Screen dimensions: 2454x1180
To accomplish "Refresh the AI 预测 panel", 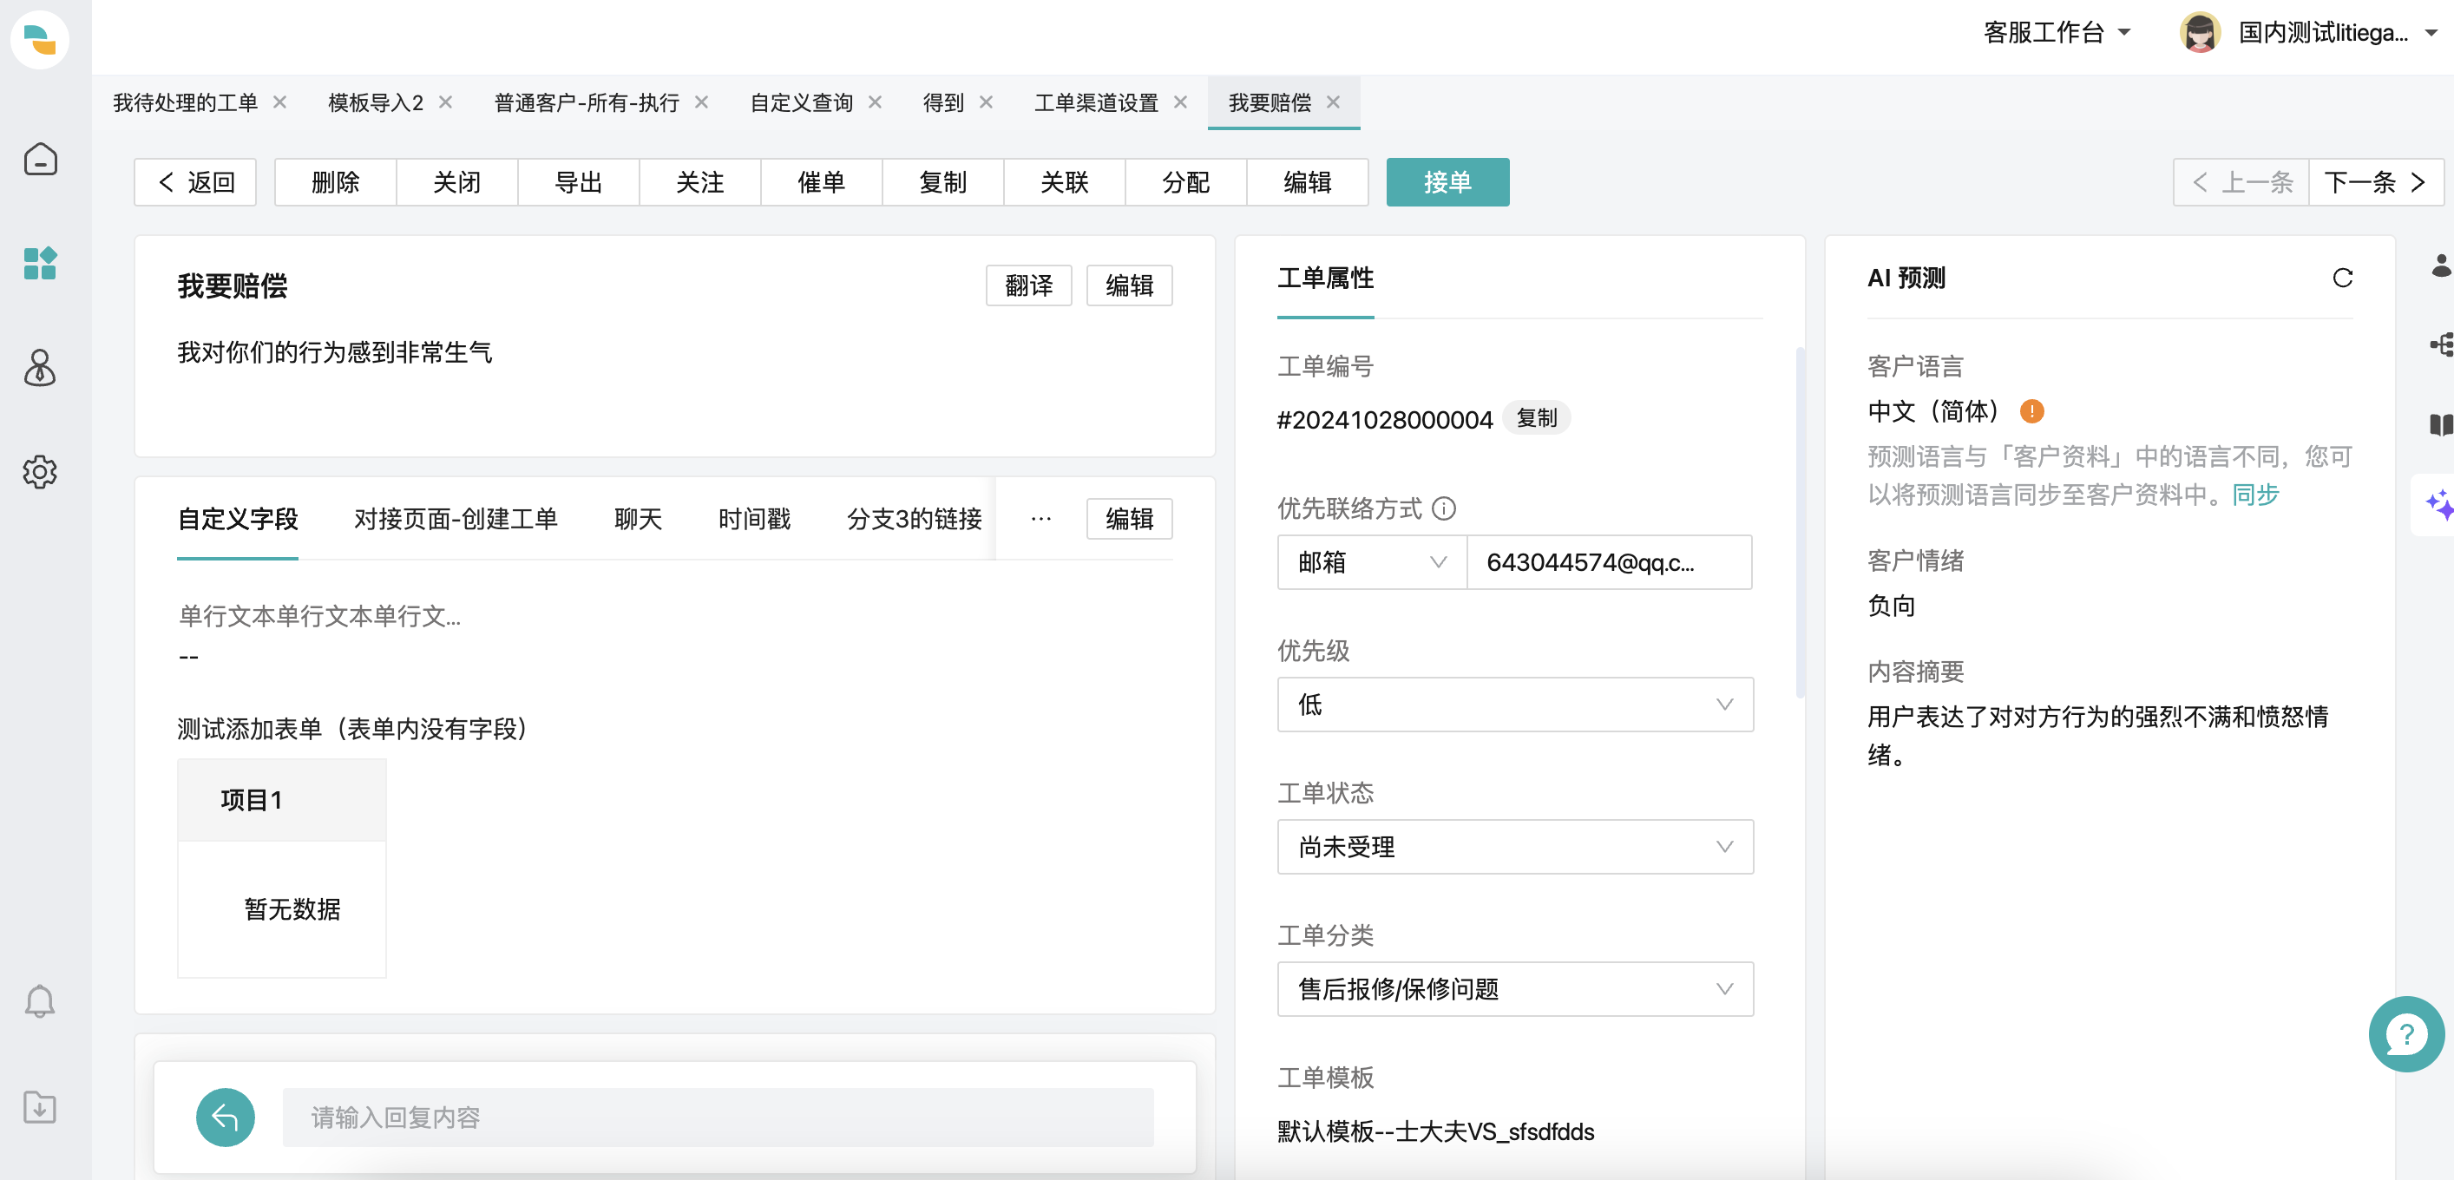I will point(2343,277).
